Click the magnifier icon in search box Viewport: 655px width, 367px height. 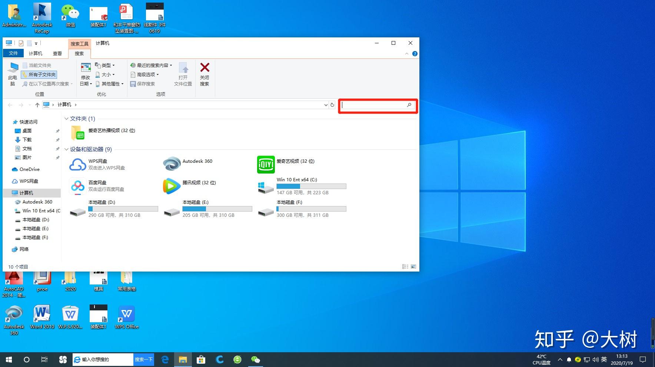[409, 105]
